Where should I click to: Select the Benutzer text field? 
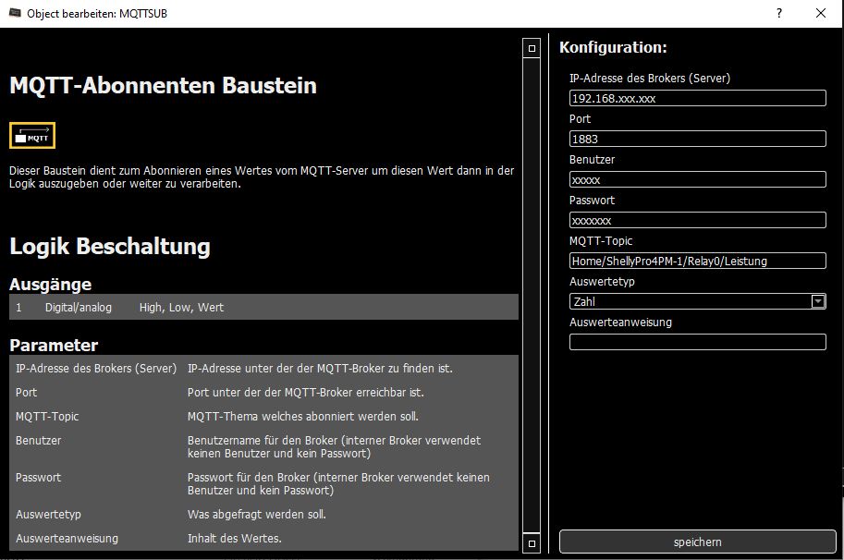pos(697,179)
